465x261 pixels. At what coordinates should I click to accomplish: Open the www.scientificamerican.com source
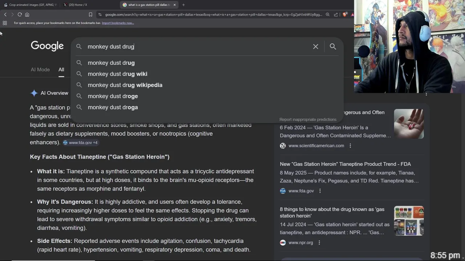316,146
